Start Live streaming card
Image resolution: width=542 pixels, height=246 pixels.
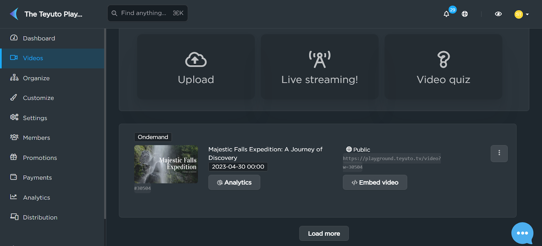(x=319, y=67)
